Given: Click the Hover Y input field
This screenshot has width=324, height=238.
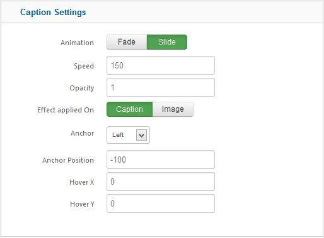Looking at the screenshot, I should point(161,203).
